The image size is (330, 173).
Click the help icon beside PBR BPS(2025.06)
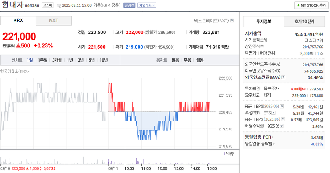click(283, 119)
